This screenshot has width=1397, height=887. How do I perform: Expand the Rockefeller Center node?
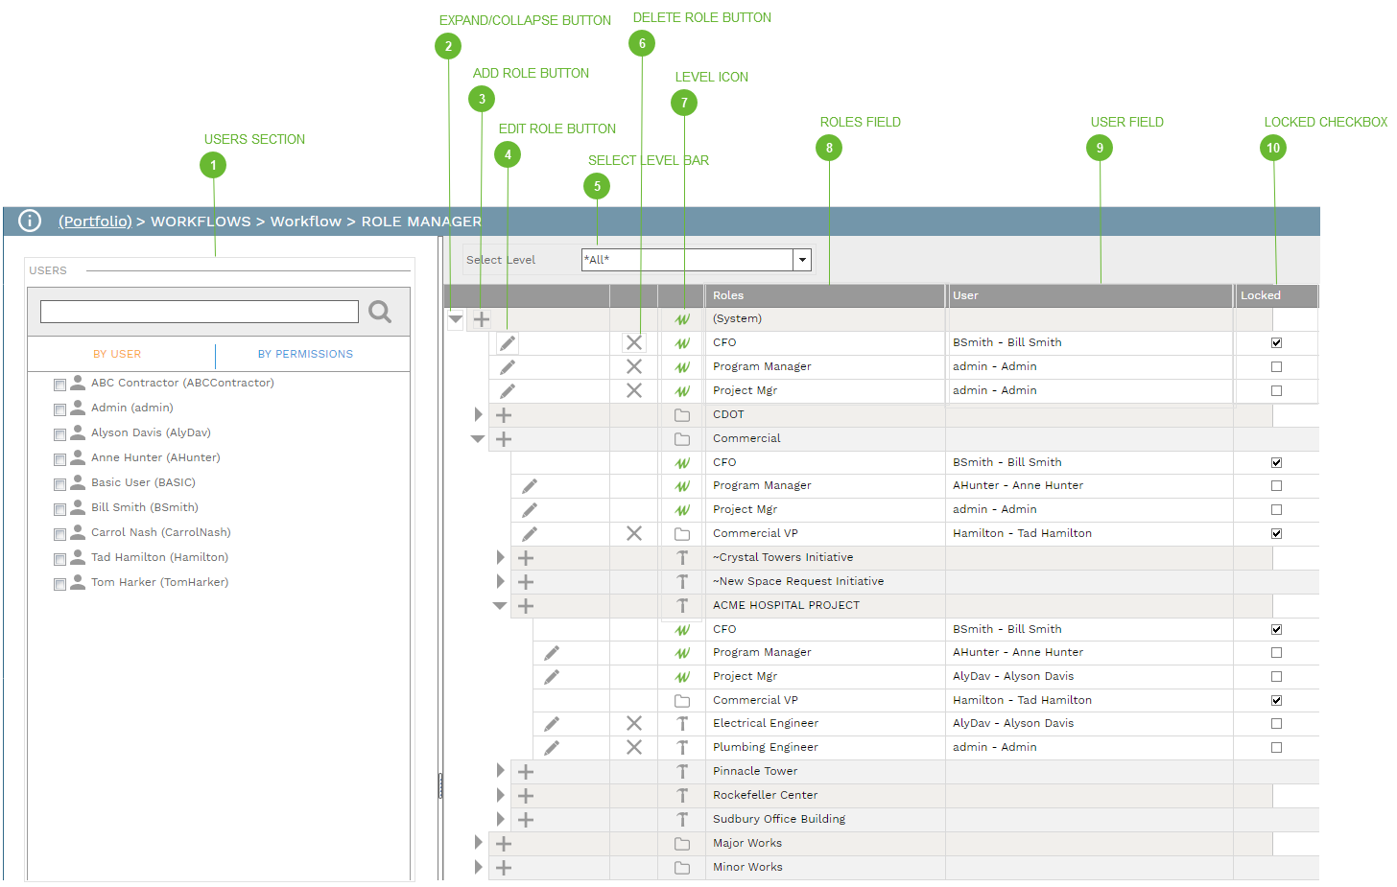point(500,795)
